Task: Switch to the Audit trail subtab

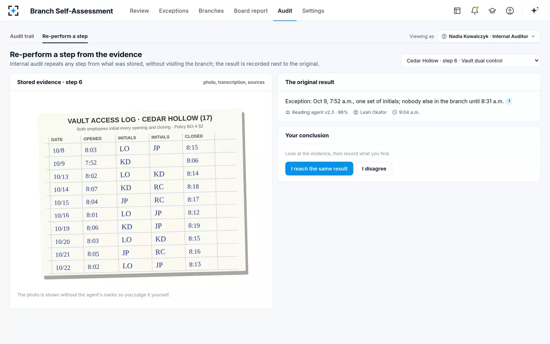Action: (x=22, y=36)
